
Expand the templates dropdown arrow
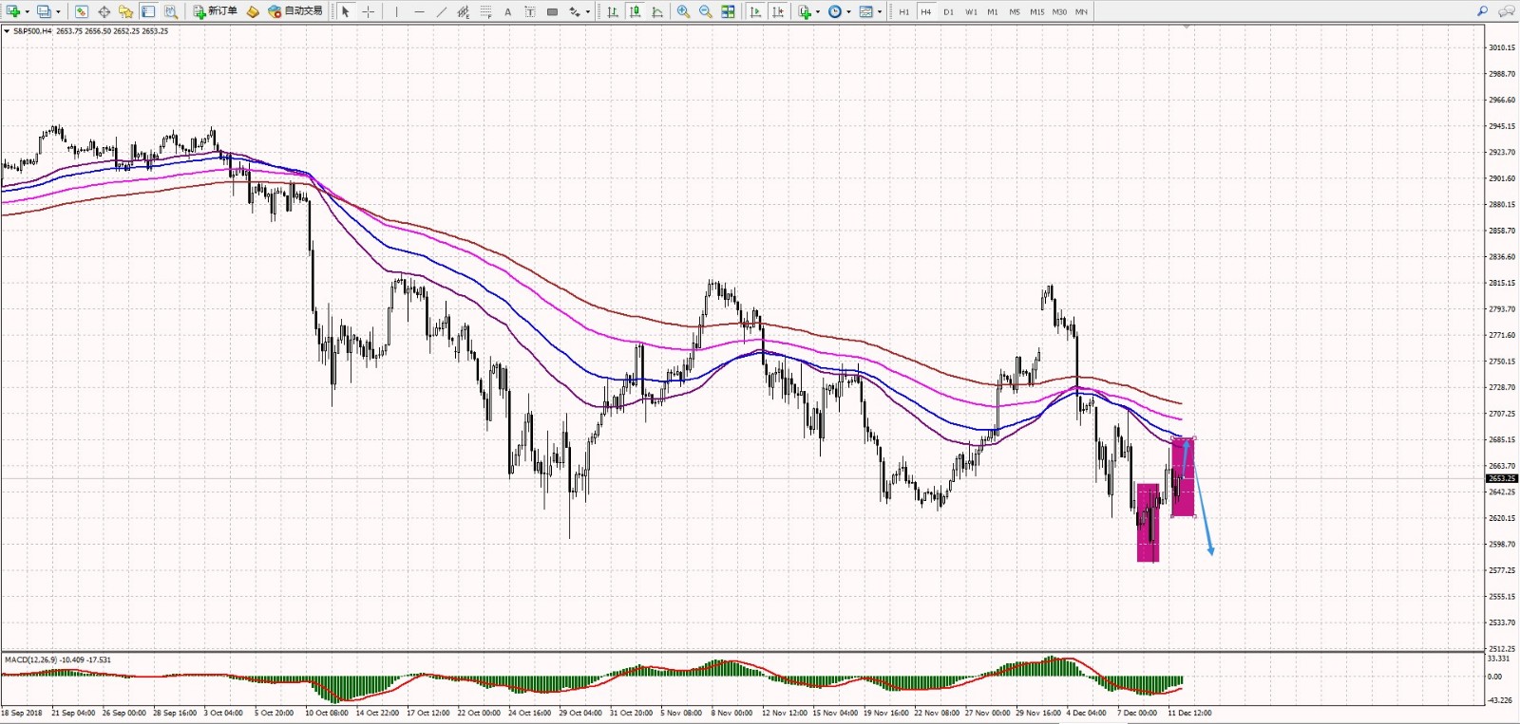coord(880,12)
